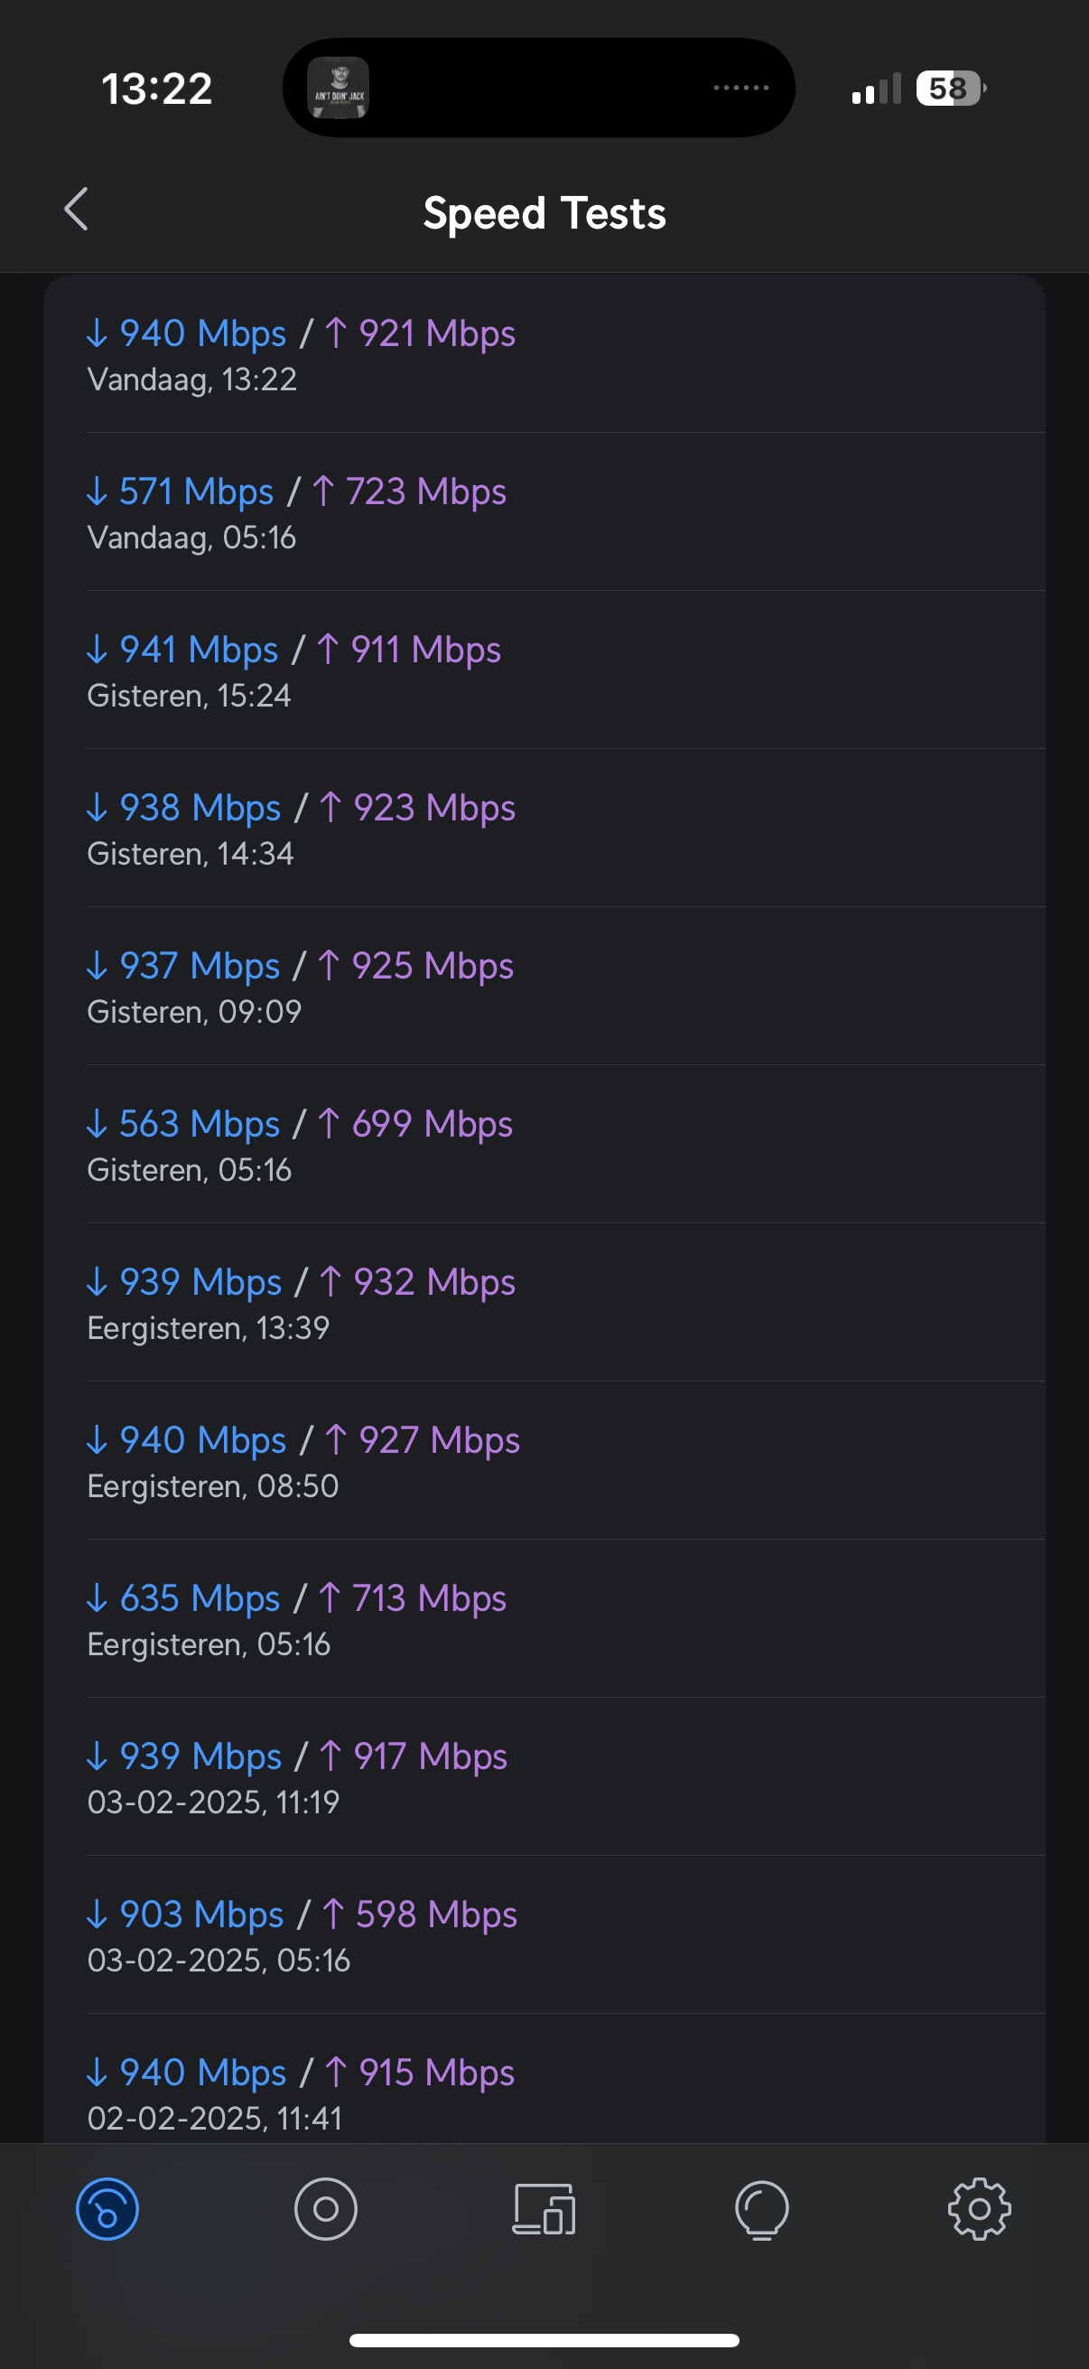Tap the battery indicator showing 58

click(x=951, y=89)
